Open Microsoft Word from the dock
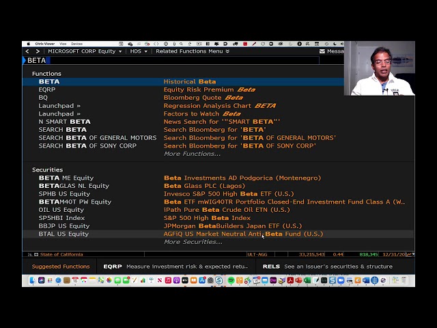437x328 pixels. tap(366, 280)
